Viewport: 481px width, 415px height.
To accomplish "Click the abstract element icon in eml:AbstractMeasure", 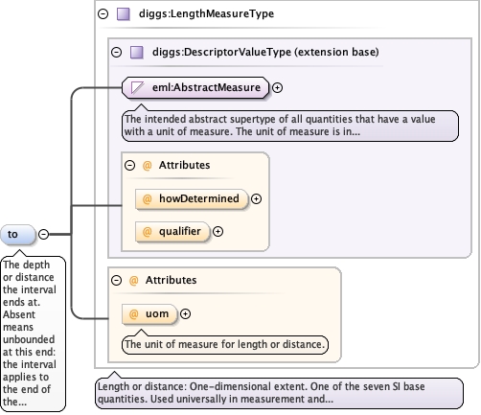I will 137,87.
